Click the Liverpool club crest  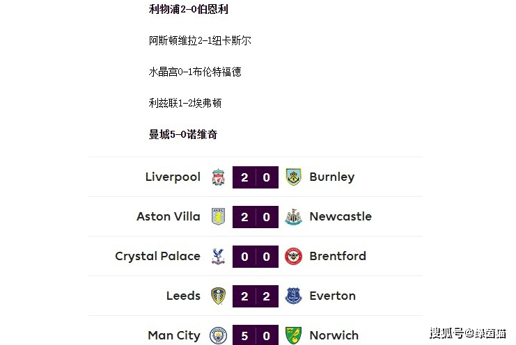tap(219, 177)
